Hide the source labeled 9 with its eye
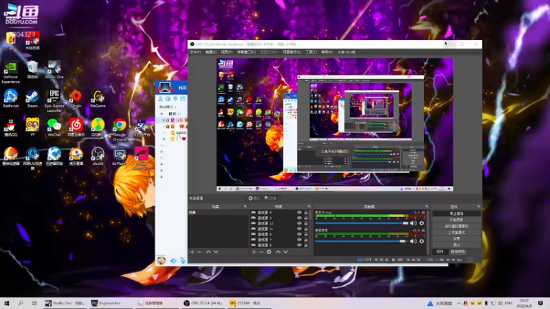The image size is (550, 309). 299,212
